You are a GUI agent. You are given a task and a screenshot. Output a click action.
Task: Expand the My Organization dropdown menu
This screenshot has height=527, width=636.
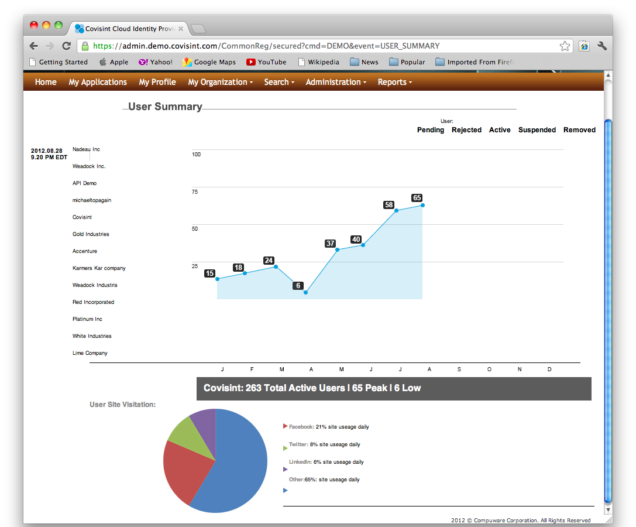click(220, 82)
